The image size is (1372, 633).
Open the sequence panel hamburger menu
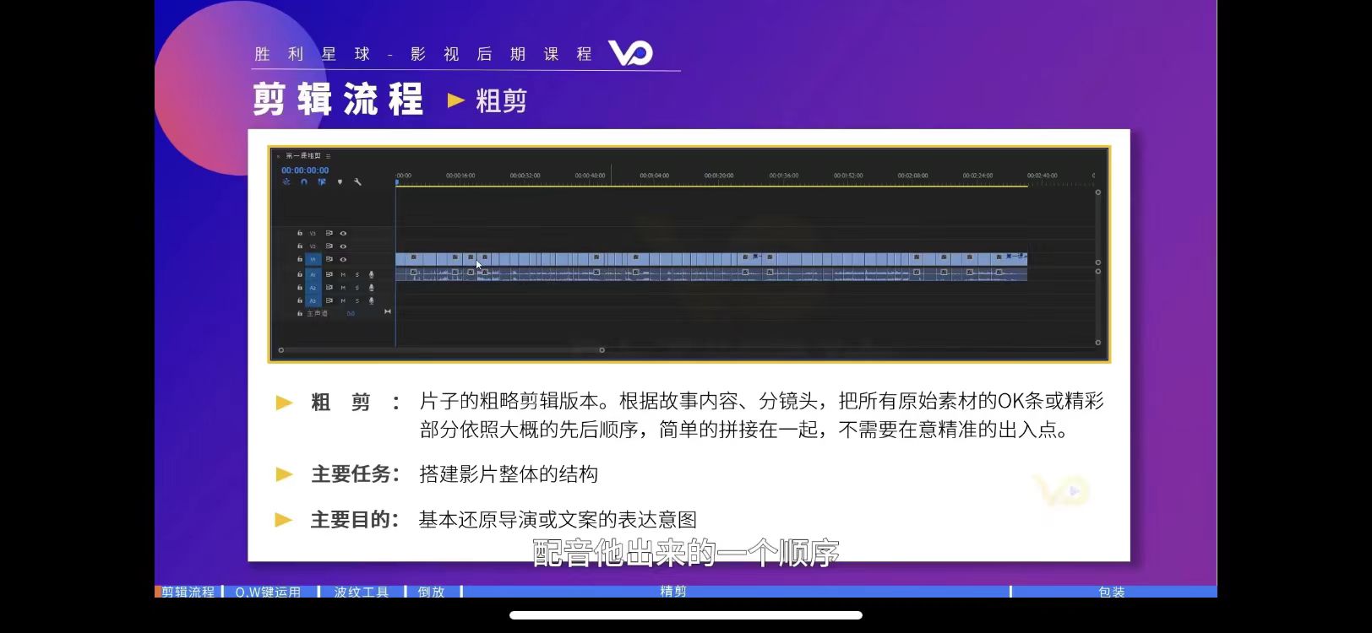pos(329,156)
